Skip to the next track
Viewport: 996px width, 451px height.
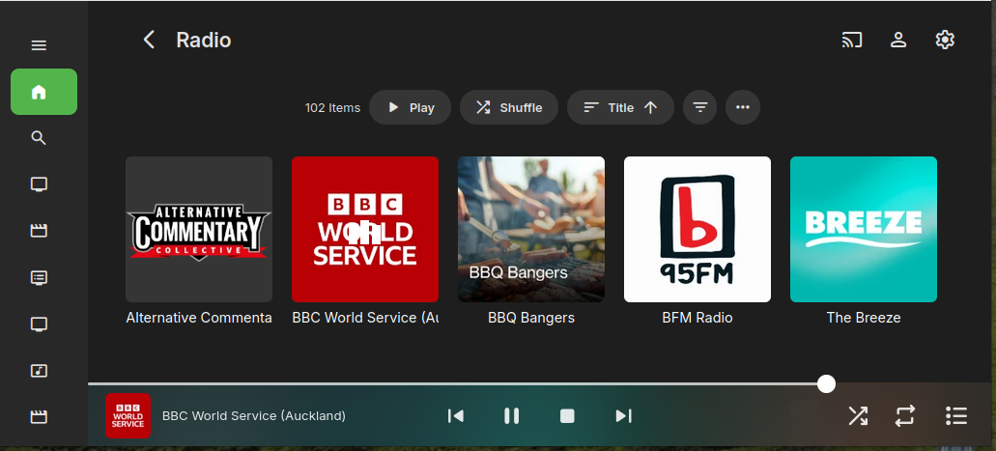click(x=624, y=416)
